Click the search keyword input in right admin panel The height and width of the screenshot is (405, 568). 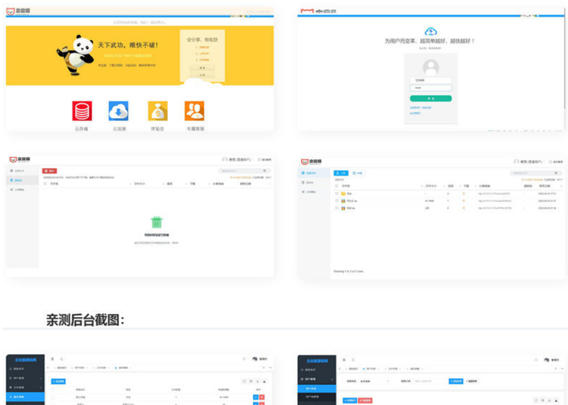pos(428,381)
